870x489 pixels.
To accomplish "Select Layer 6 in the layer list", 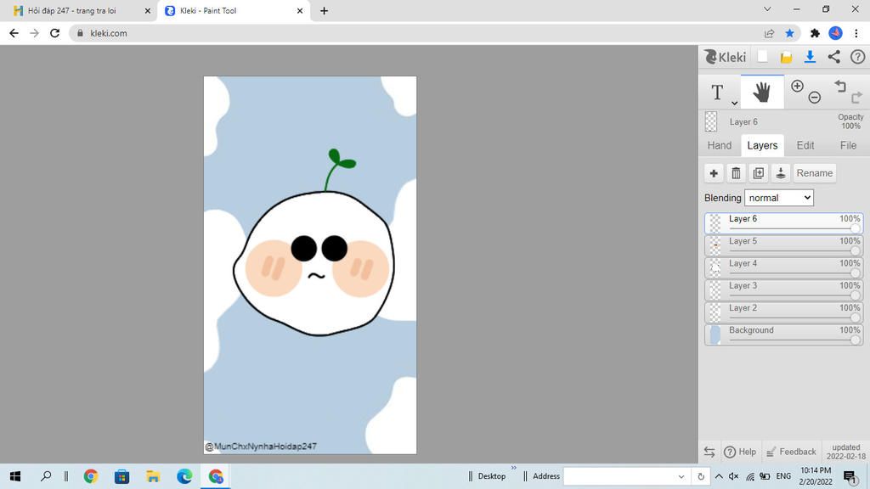I will click(783, 223).
